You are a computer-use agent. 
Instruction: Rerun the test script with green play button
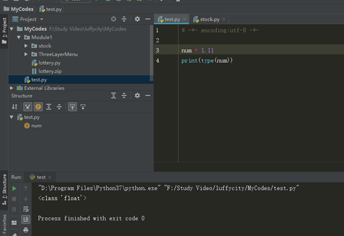click(x=14, y=188)
